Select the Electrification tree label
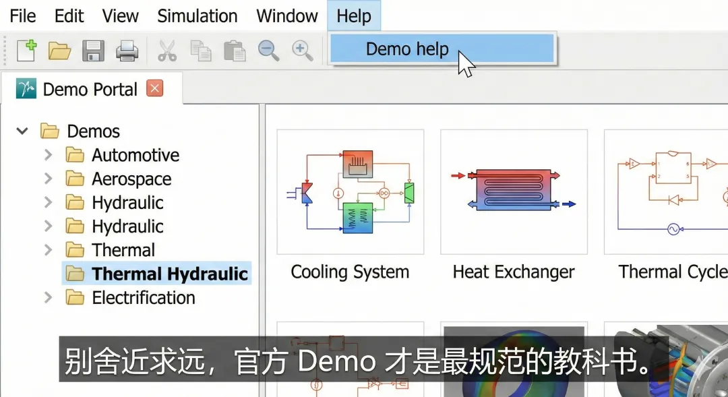Image resolution: width=728 pixels, height=397 pixels. point(144,298)
